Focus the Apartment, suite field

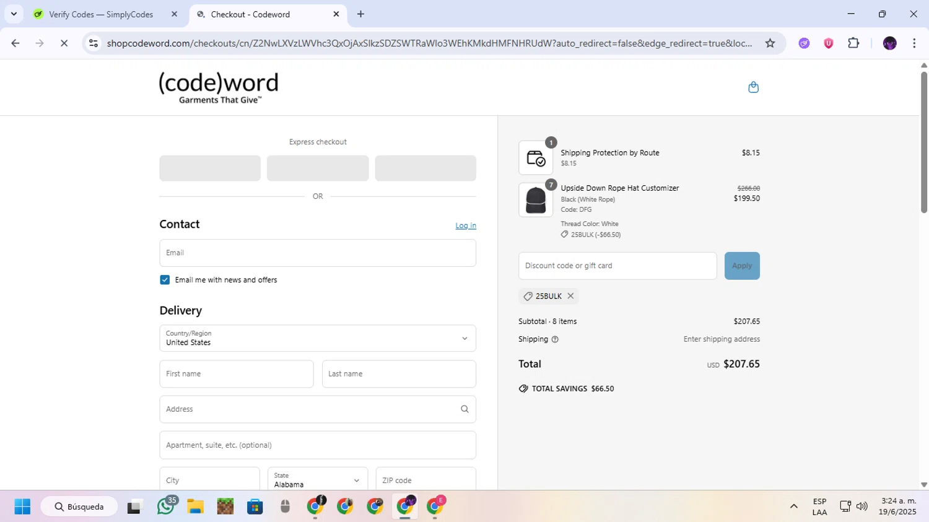318,445
